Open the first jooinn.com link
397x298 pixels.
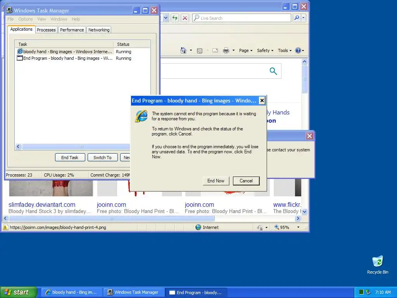111,204
